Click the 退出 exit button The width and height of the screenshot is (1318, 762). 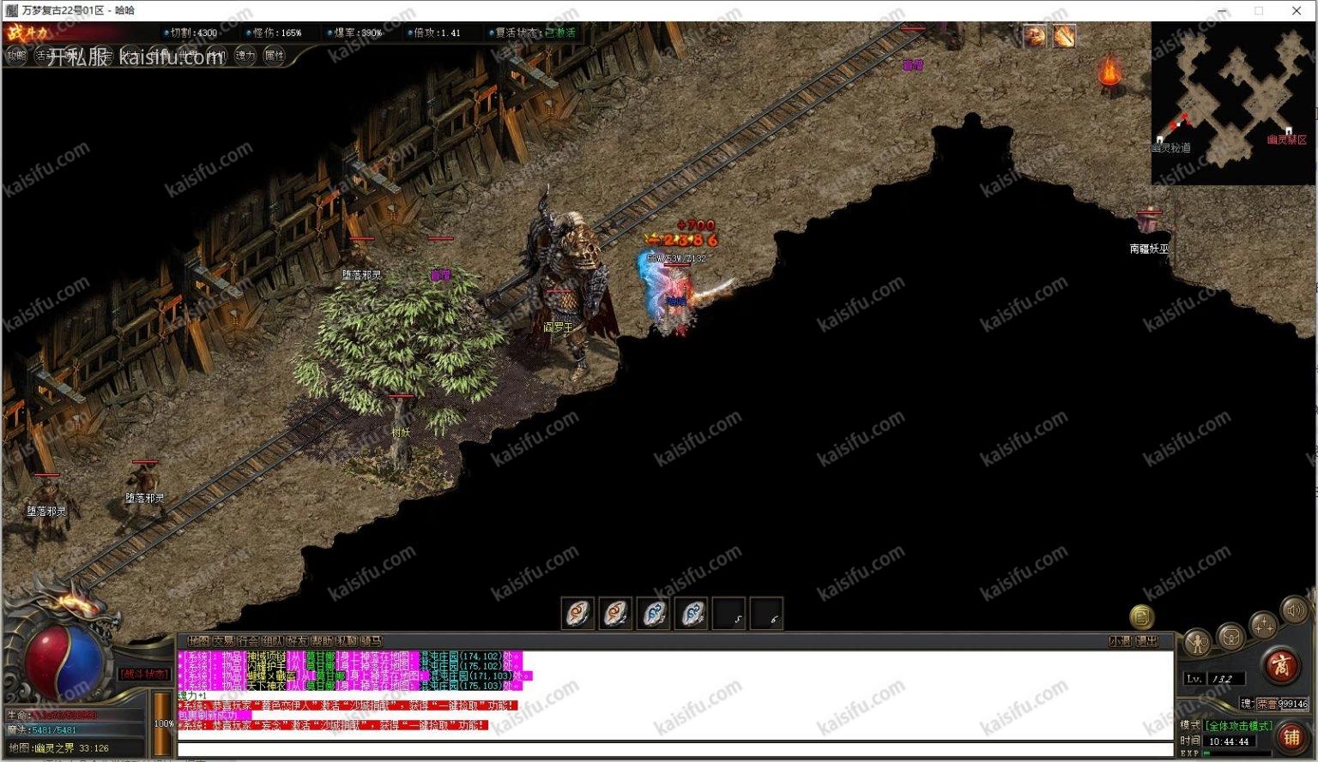(1147, 641)
